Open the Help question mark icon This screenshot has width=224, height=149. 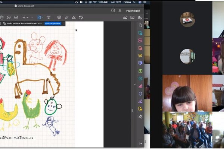(113, 10)
